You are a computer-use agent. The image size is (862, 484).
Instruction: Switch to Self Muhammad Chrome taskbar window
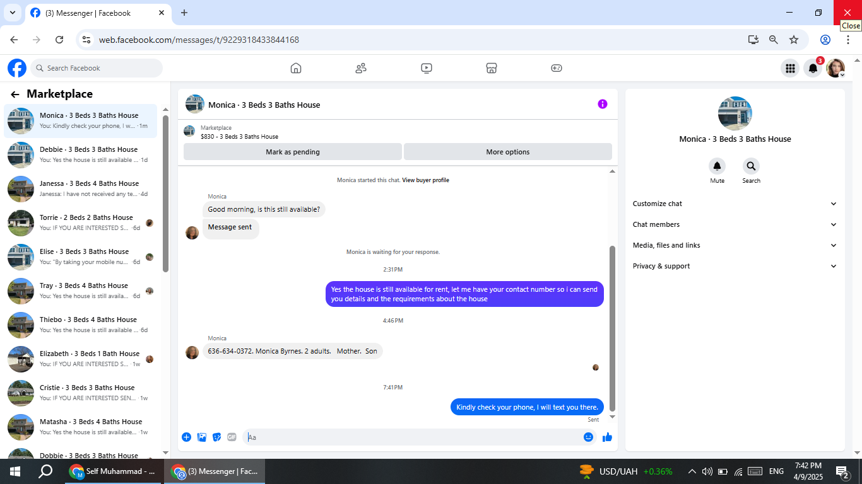114,471
